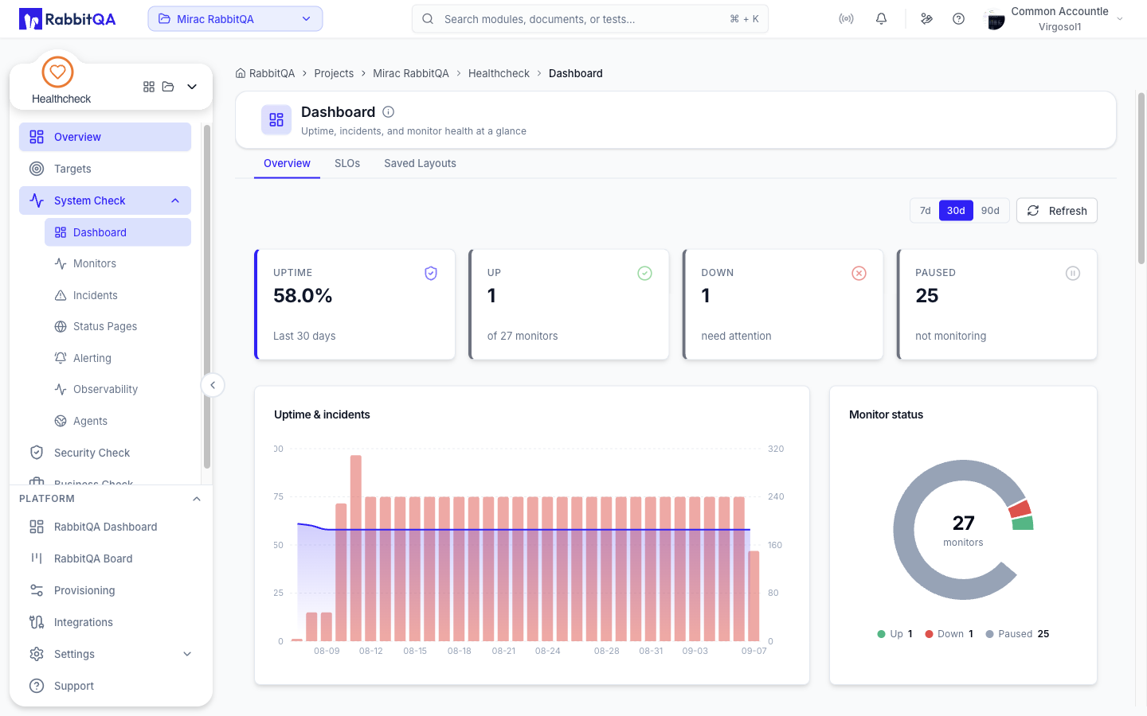
Task: Click the user avatar image
Action: point(995,19)
